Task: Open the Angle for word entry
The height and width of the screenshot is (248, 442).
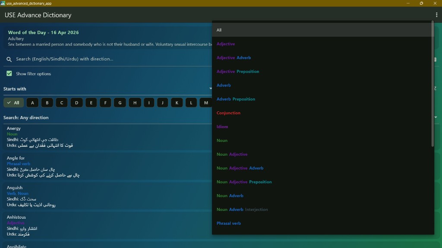Action: coord(107,166)
